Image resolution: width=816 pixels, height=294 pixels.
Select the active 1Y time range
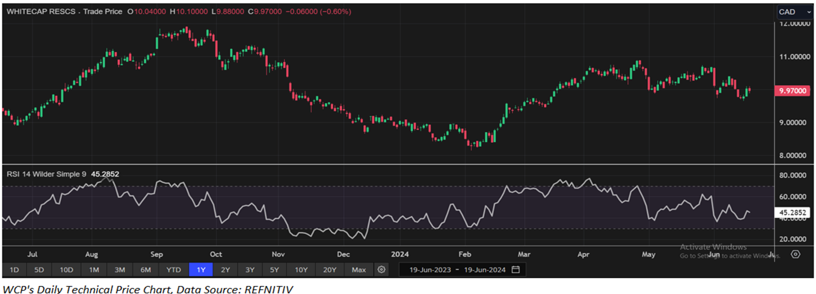(x=201, y=270)
